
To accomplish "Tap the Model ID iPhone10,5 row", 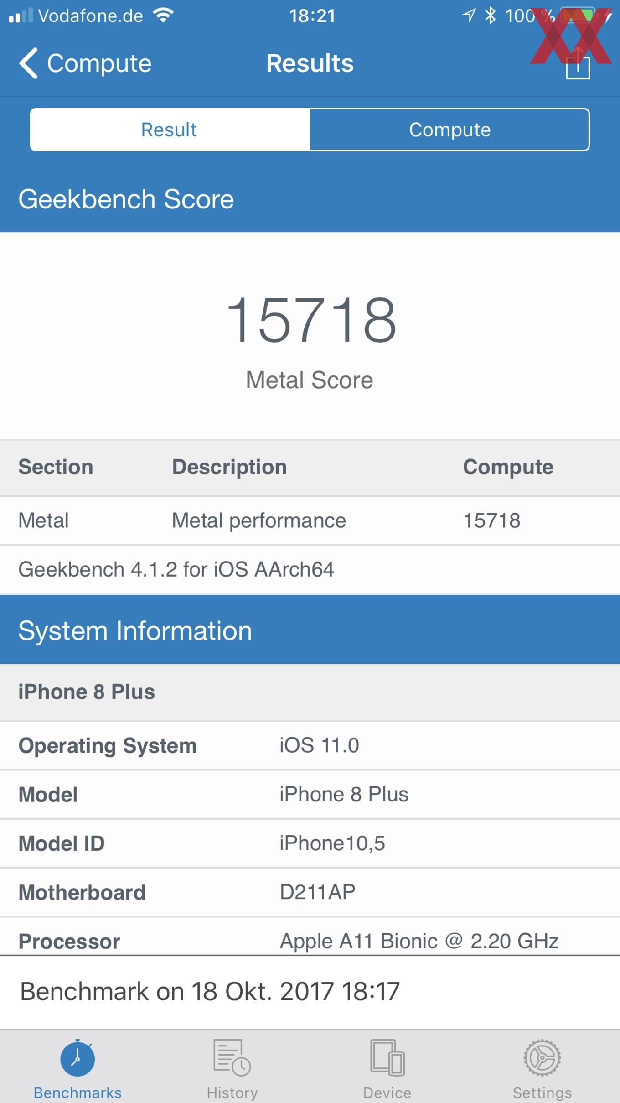I will 310,843.
